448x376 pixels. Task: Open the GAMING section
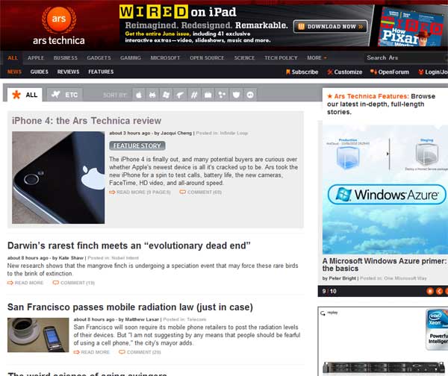pos(131,57)
